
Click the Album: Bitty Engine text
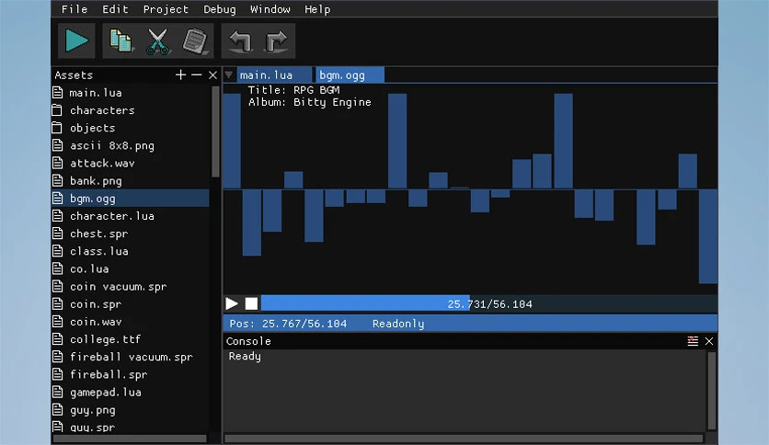[309, 102]
